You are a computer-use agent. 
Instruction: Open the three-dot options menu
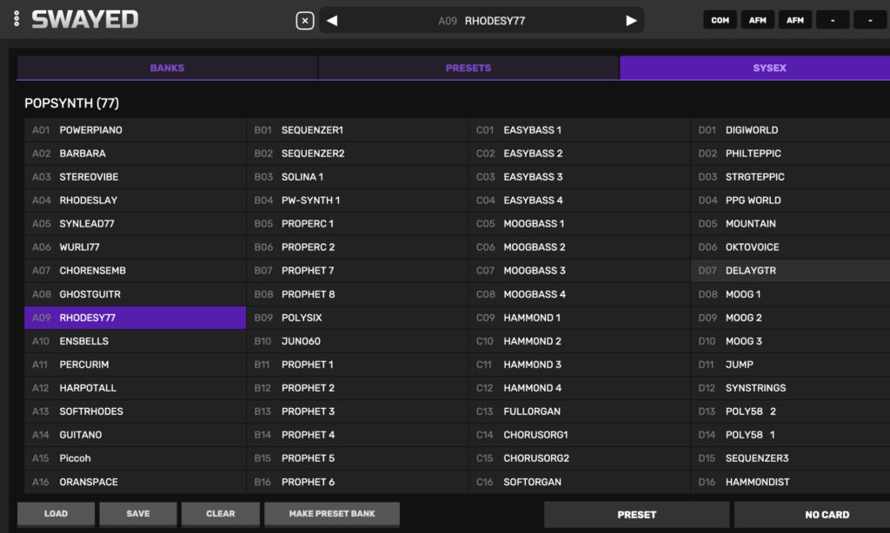[17, 19]
